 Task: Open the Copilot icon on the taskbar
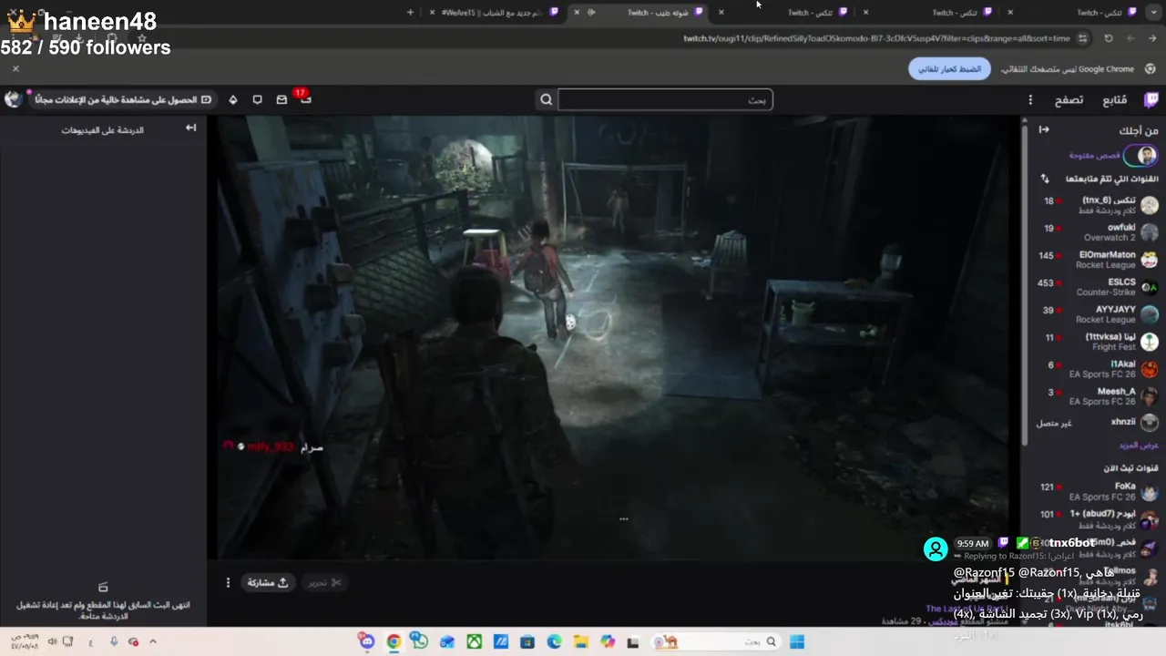click(608, 641)
